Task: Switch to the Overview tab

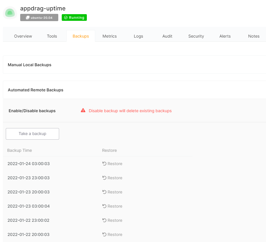Action: [23, 36]
